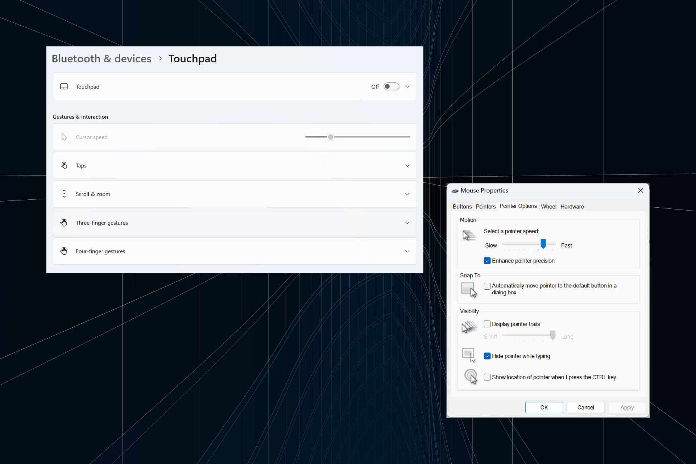This screenshot has width=696, height=464.
Task: Click the touchpad icon in settings panel
Action: coord(64,87)
